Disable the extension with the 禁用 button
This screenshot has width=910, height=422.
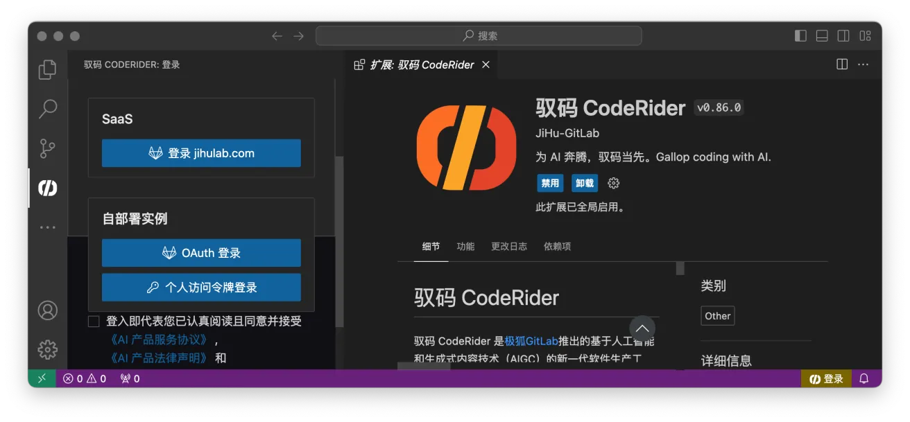(549, 183)
